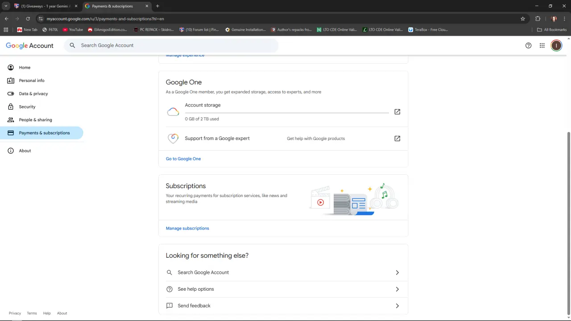Click "Get help with Google products" text

pyautogui.click(x=316, y=139)
